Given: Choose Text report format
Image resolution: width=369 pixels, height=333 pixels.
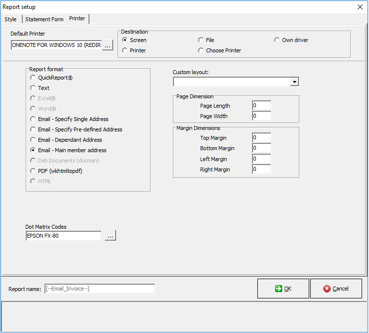Looking at the screenshot, I should pos(33,88).
